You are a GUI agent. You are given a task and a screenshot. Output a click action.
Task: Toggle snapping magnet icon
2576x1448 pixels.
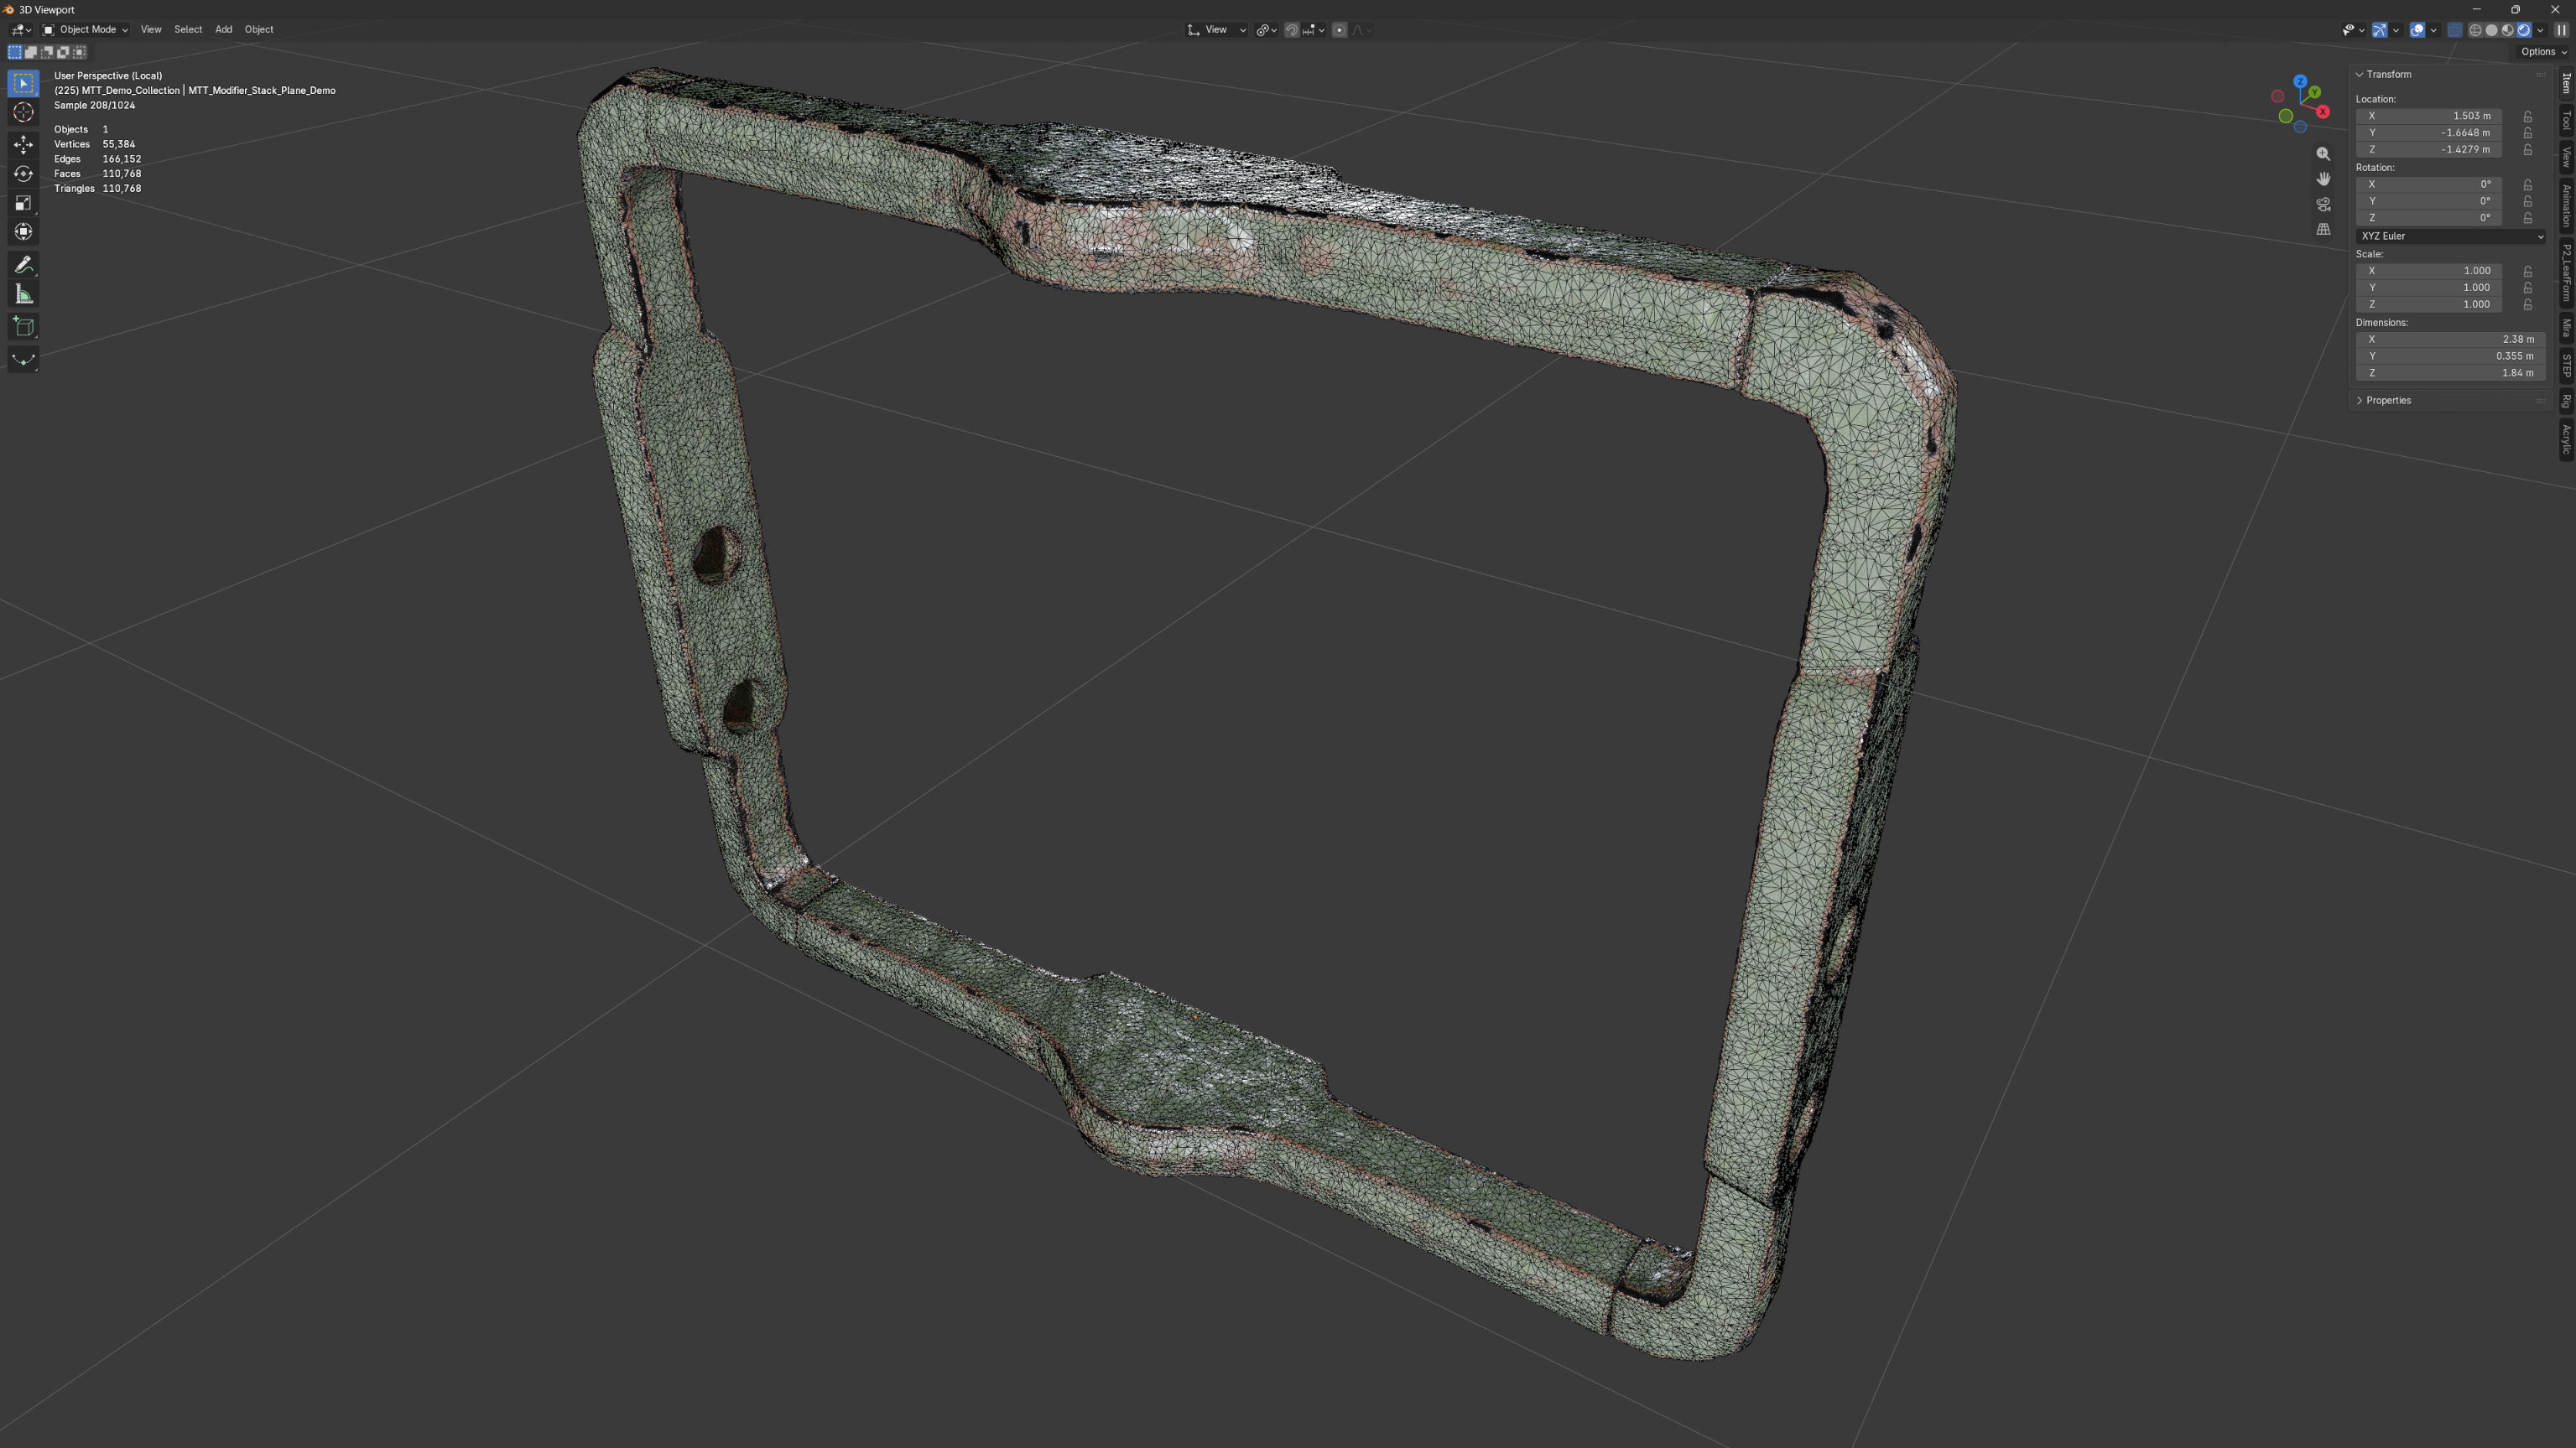coord(1291,30)
